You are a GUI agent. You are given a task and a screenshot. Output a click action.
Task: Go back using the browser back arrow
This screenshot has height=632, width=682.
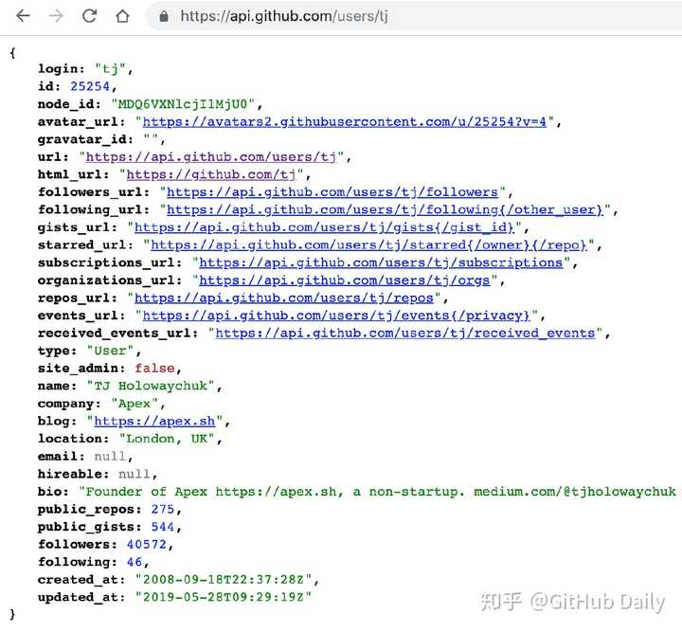point(23,16)
